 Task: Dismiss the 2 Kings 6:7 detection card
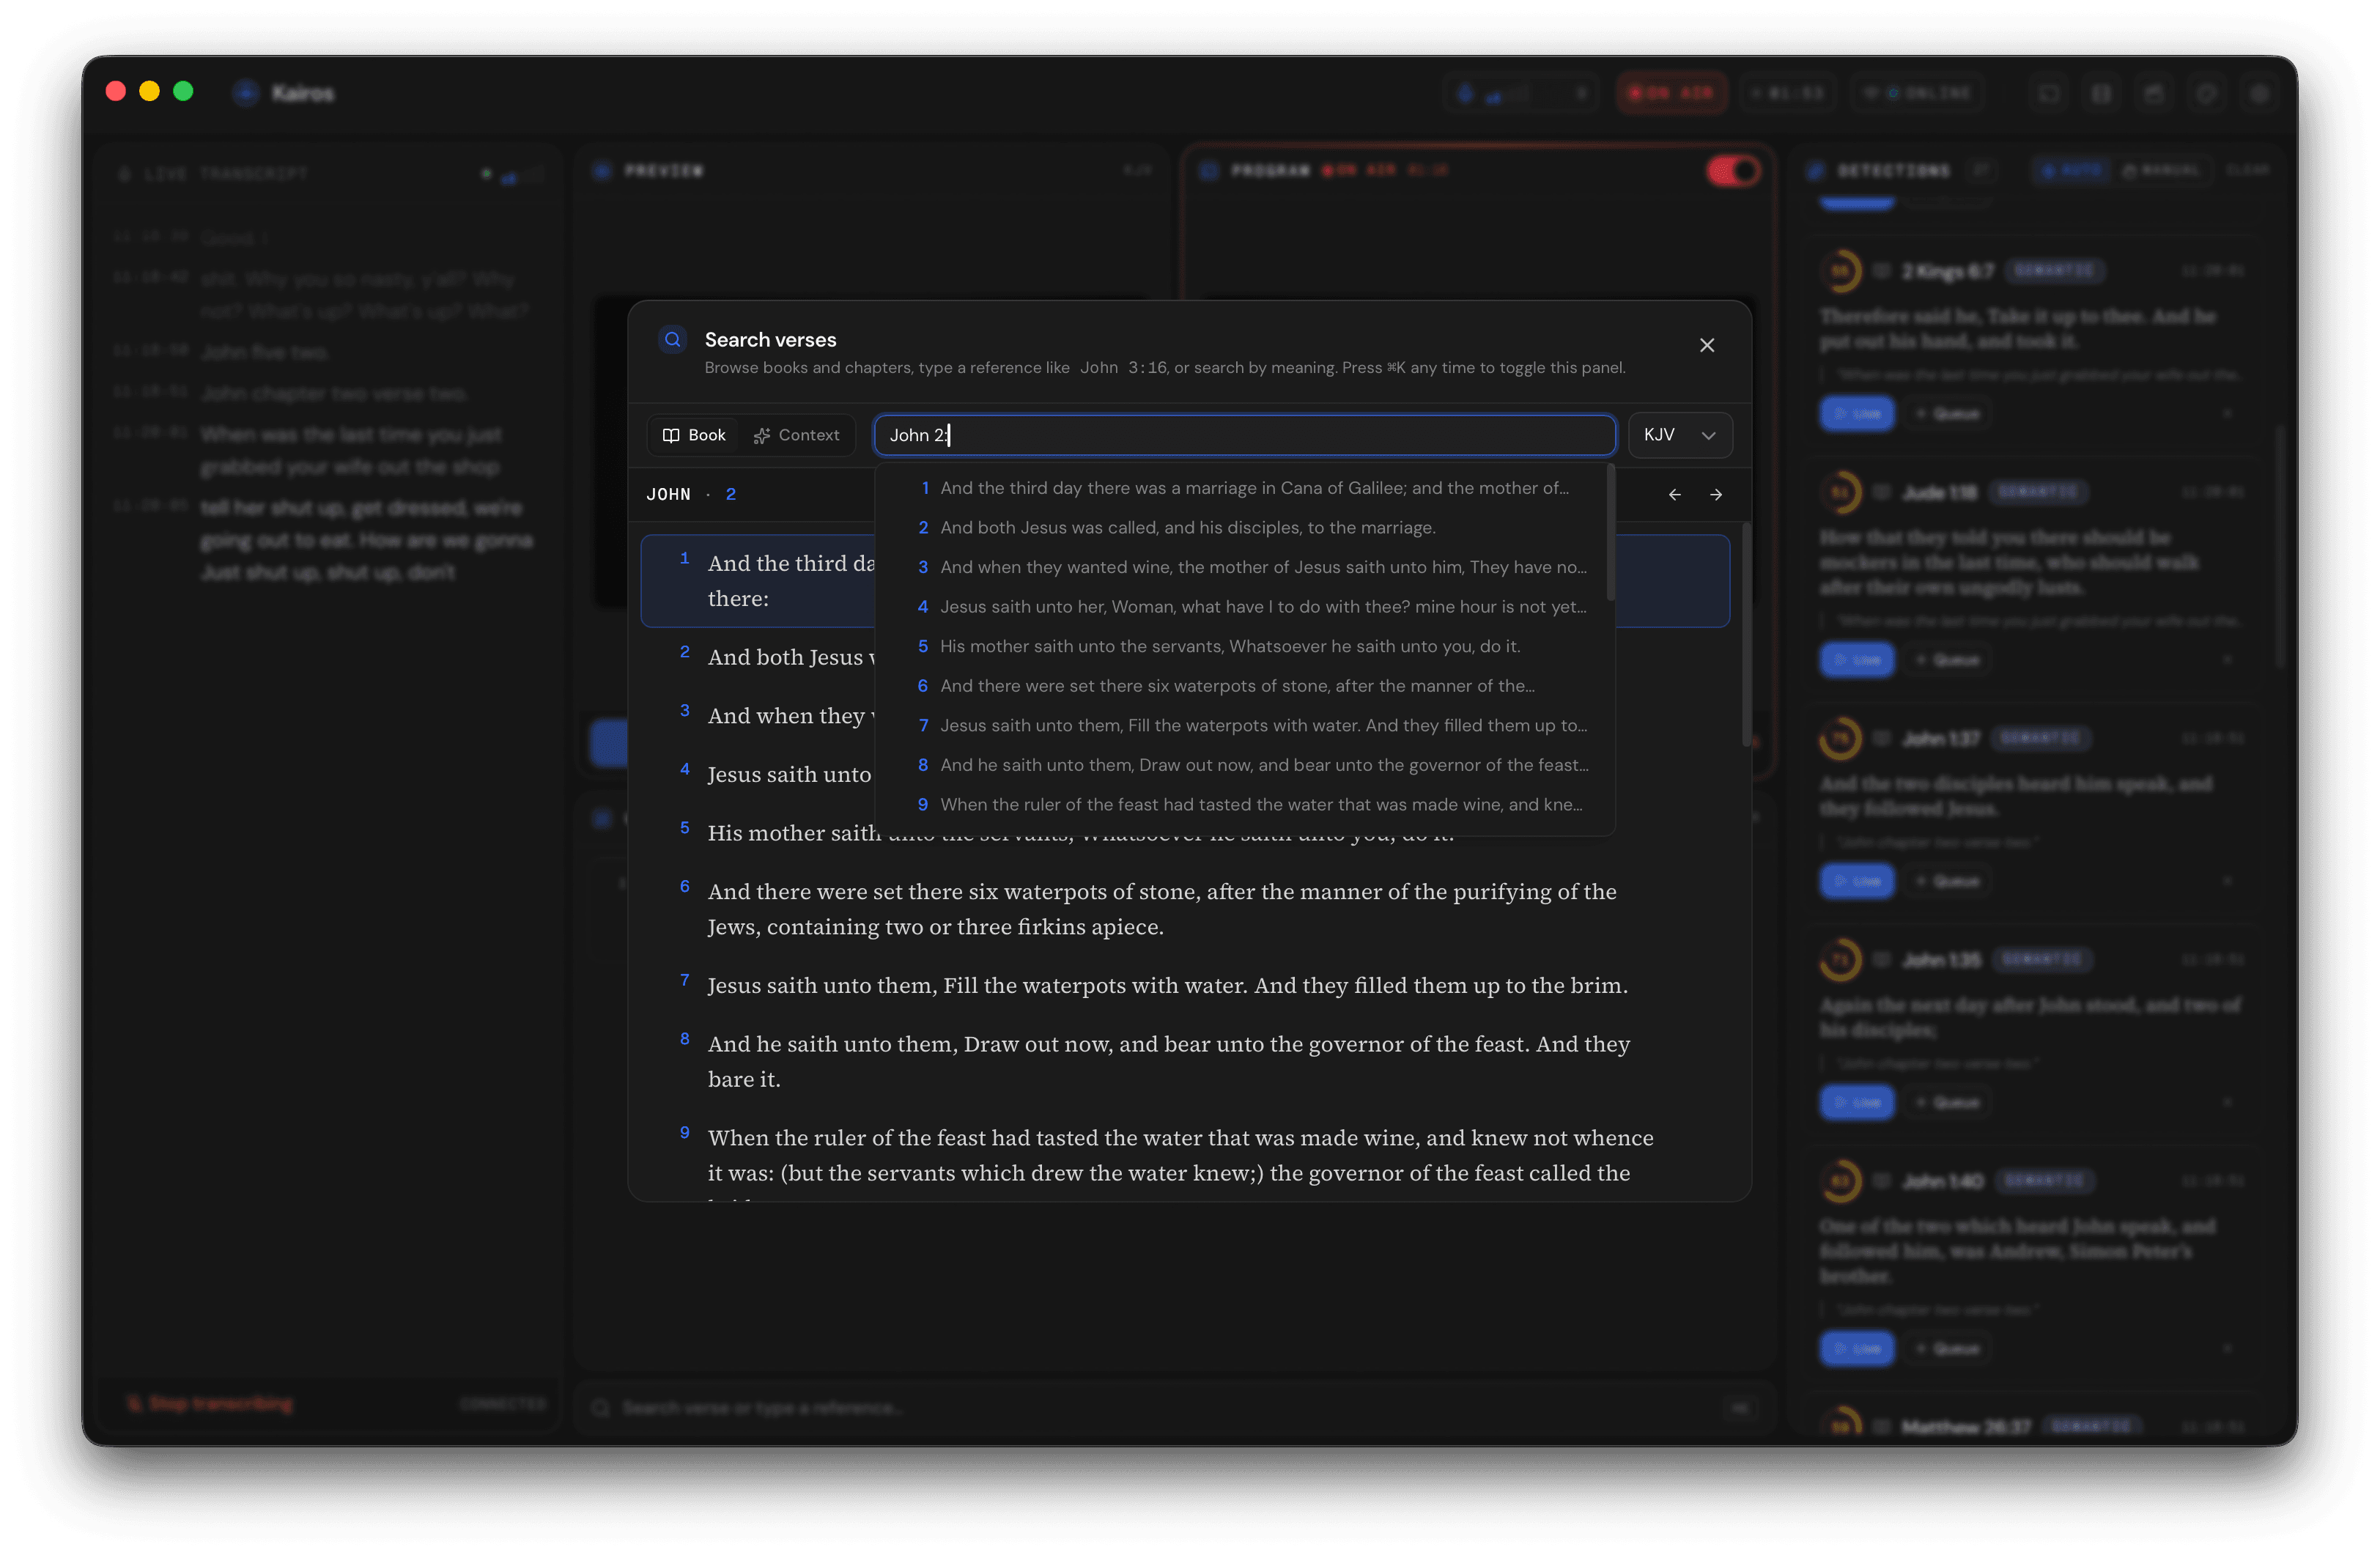(x=2227, y=413)
